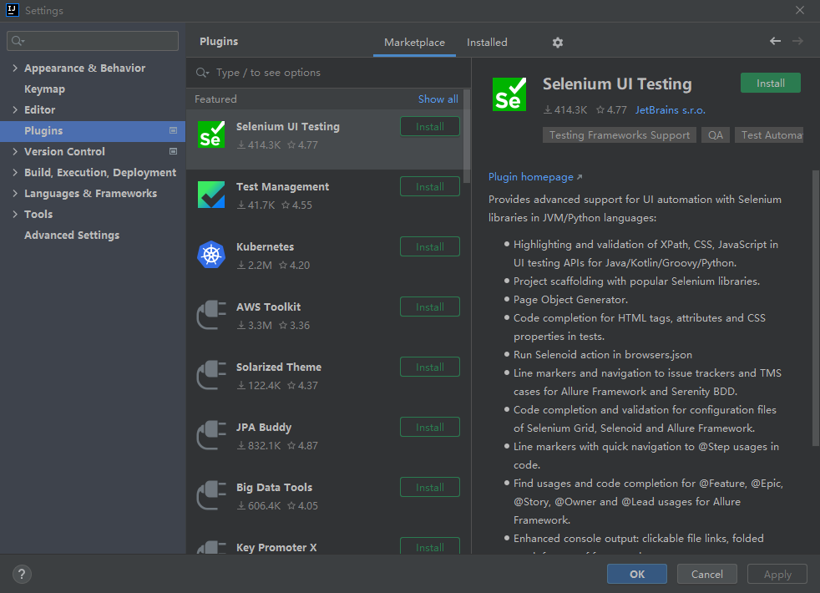
Task: Select the Marketplace tab
Action: pos(414,42)
